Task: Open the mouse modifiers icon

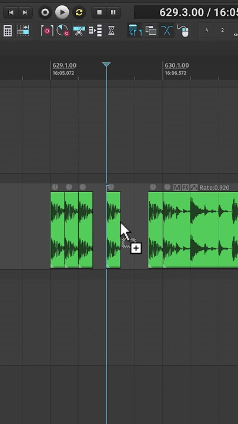Action: click(183, 31)
